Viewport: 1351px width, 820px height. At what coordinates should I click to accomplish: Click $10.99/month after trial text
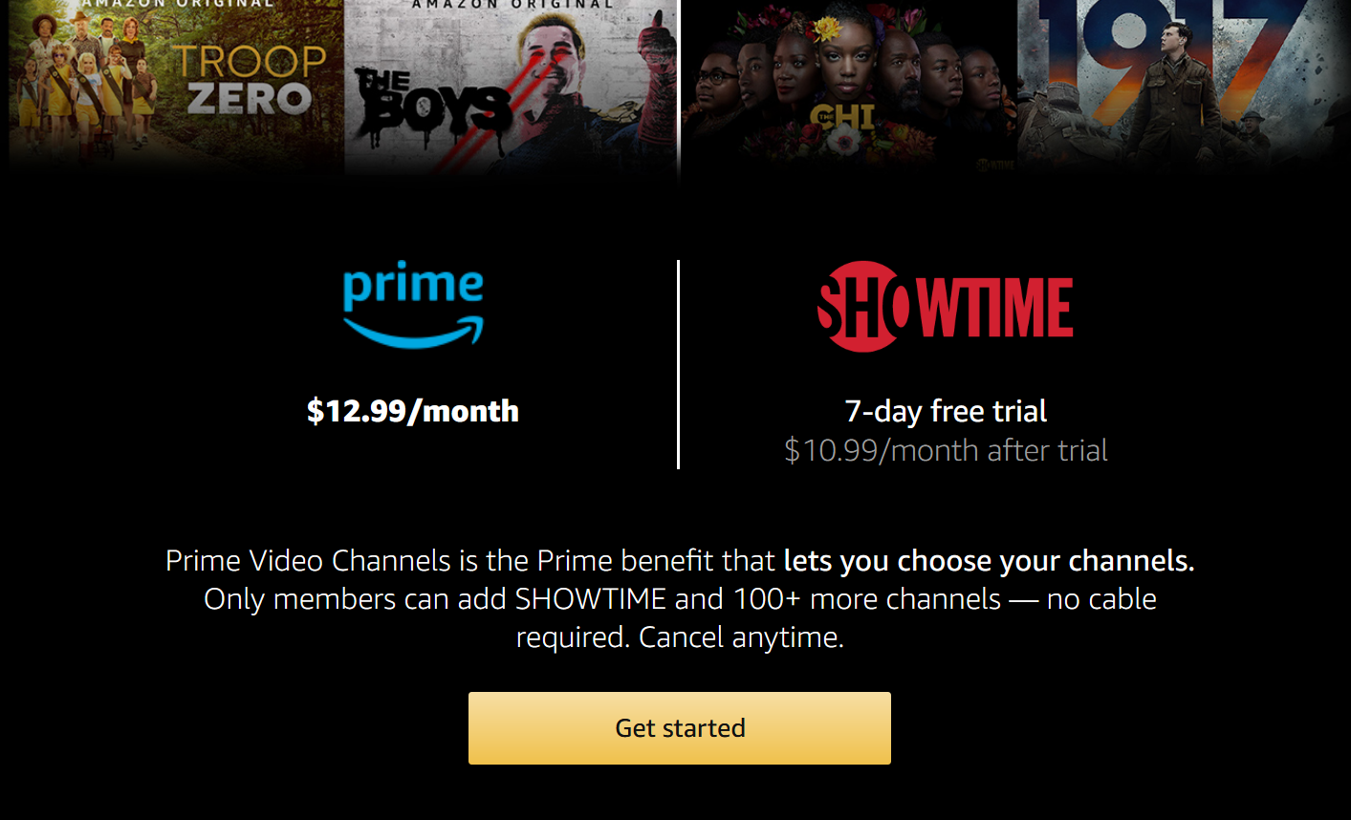(x=946, y=450)
